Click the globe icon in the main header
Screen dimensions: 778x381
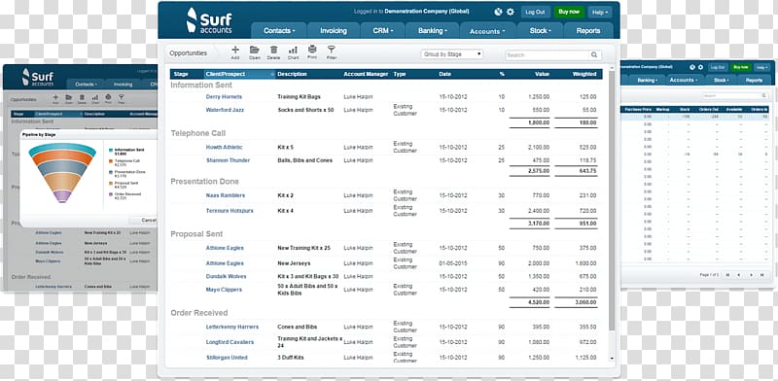499,12
